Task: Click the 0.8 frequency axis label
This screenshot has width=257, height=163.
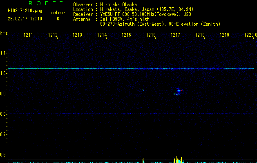Action: pyautogui.click(x=4, y=114)
